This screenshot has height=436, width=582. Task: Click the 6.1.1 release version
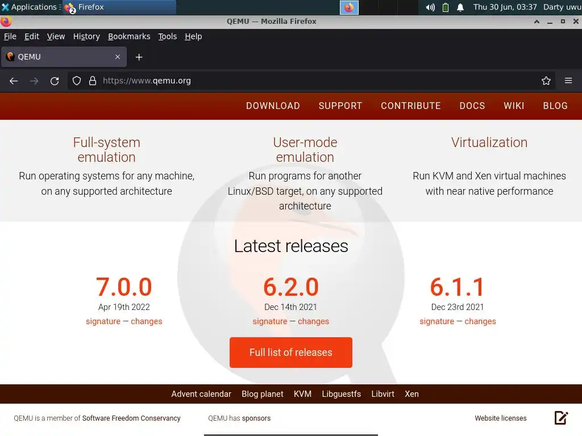[x=458, y=287]
